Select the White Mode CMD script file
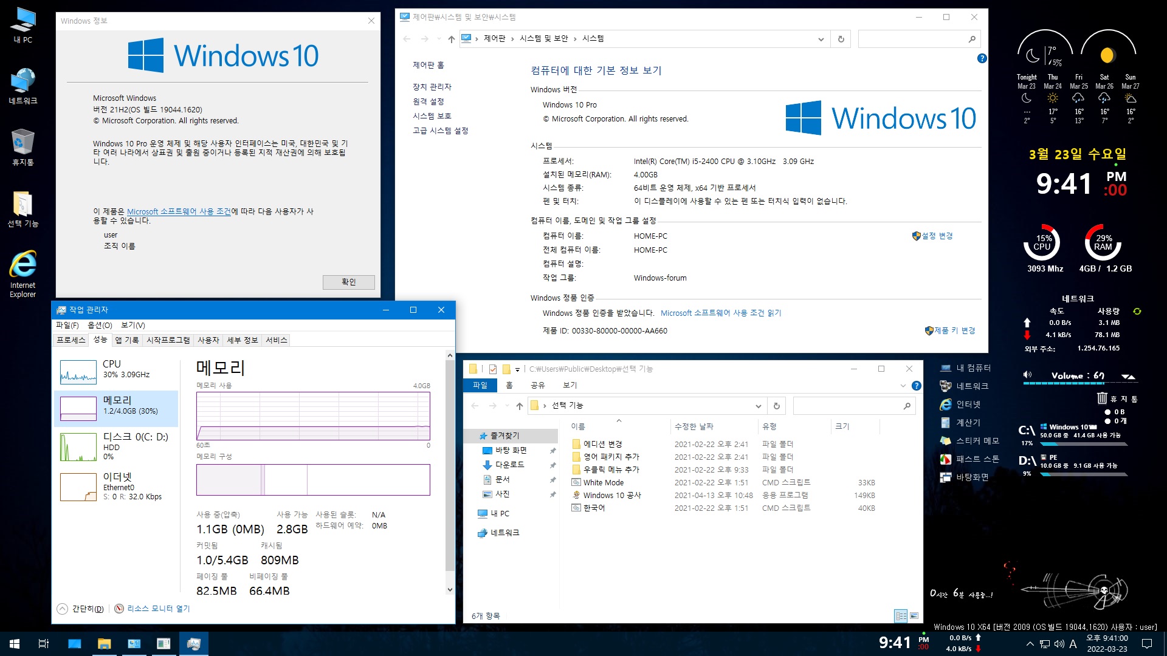1167x656 pixels. coord(723,482)
